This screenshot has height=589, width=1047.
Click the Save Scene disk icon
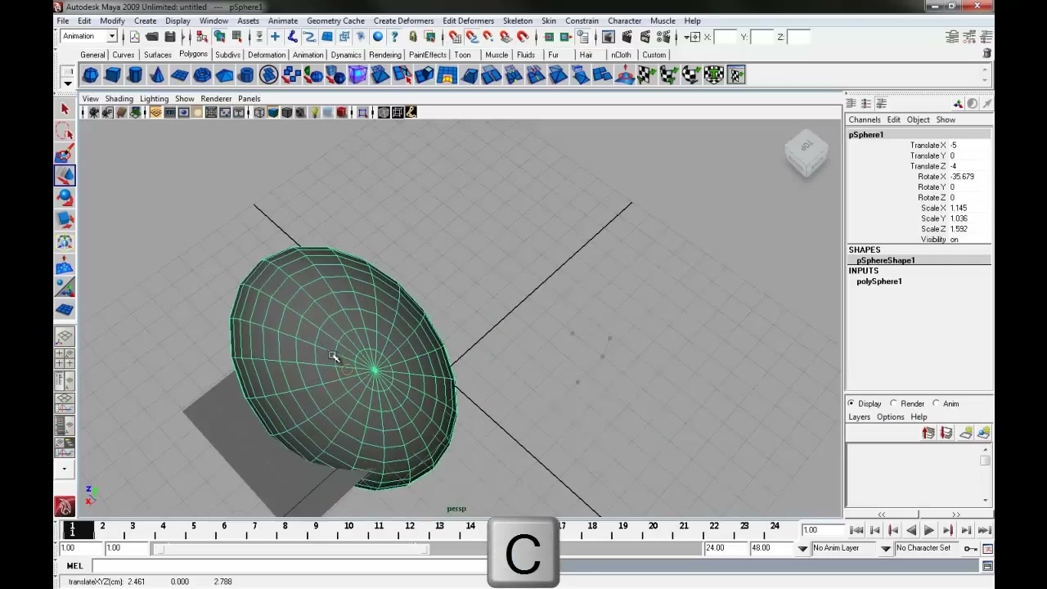point(170,37)
